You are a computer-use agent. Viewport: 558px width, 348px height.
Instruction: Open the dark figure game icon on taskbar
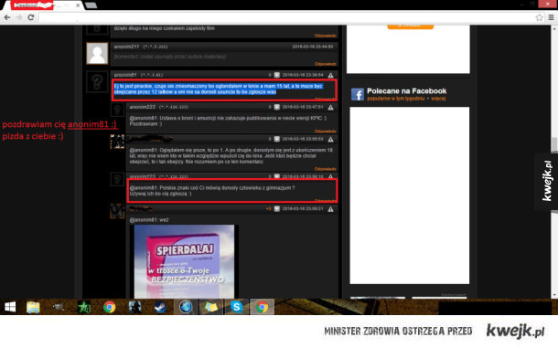134,307
